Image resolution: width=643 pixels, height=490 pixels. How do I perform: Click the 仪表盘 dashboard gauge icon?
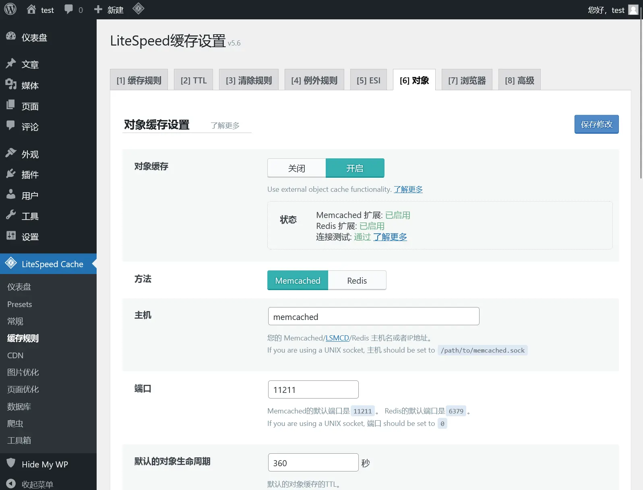coord(11,37)
